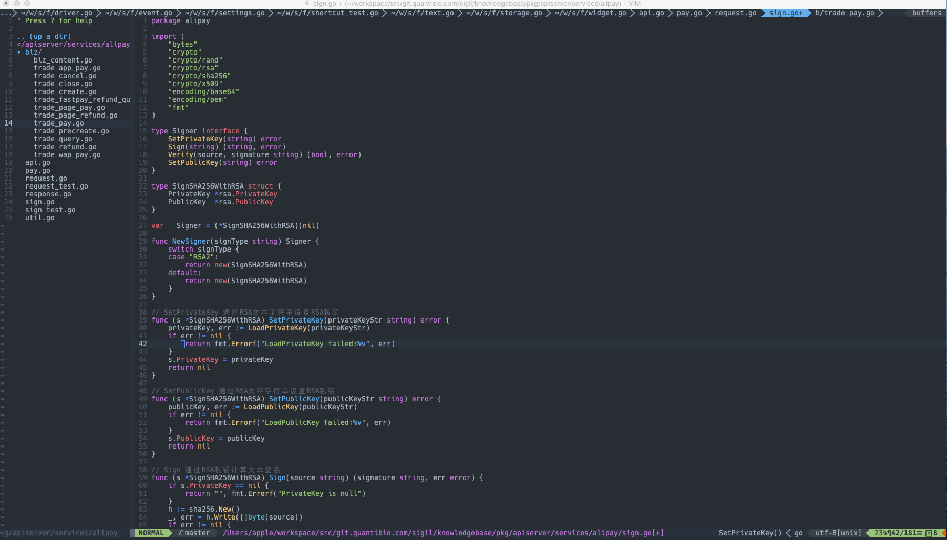947x540 pixels.
Task: Click the apiserver/services/alipay root path in tree
Action: [x=74, y=44]
